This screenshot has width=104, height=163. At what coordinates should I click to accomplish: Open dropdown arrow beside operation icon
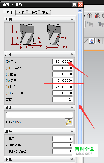click(96, 24)
